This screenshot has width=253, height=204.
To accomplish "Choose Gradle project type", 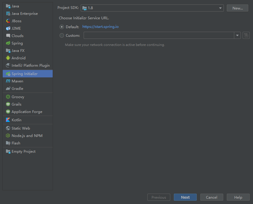I will point(28,88).
